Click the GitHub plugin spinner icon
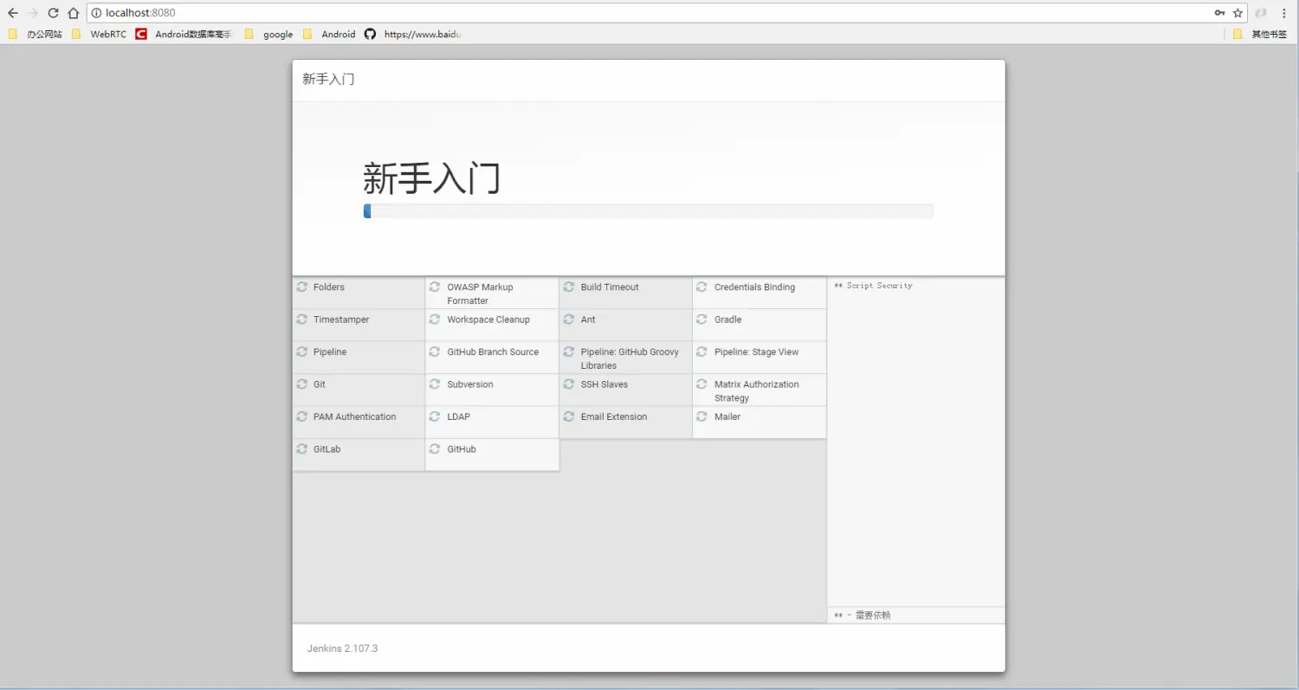Image resolution: width=1299 pixels, height=690 pixels. [x=435, y=449]
